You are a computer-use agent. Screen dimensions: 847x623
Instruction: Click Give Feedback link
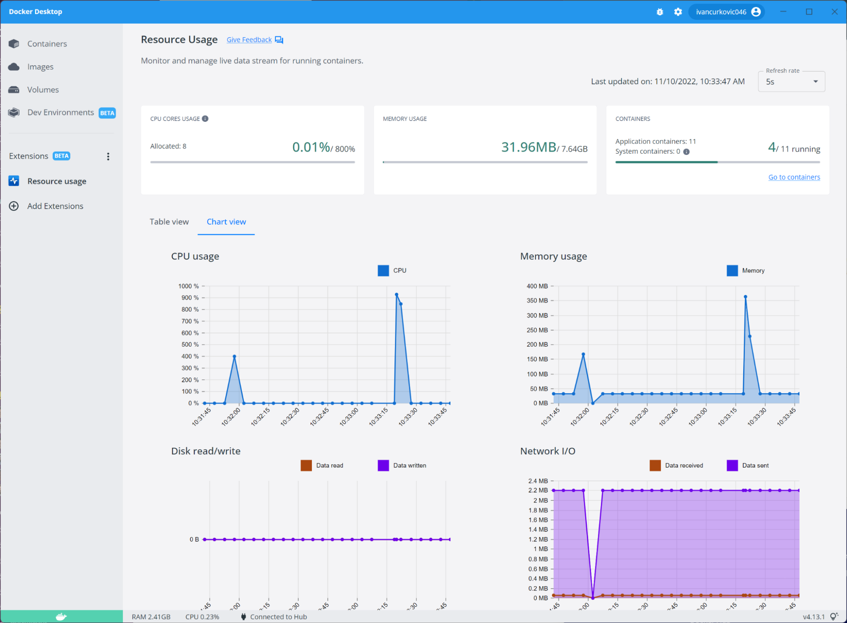[249, 39]
